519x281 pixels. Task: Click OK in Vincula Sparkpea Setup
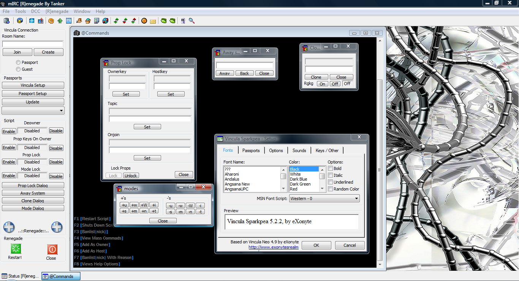(316, 245)
